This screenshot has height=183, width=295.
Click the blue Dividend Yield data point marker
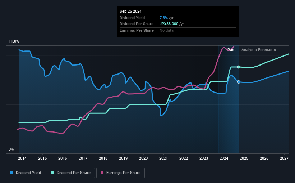pyautogui.click(x=239, y=82)
